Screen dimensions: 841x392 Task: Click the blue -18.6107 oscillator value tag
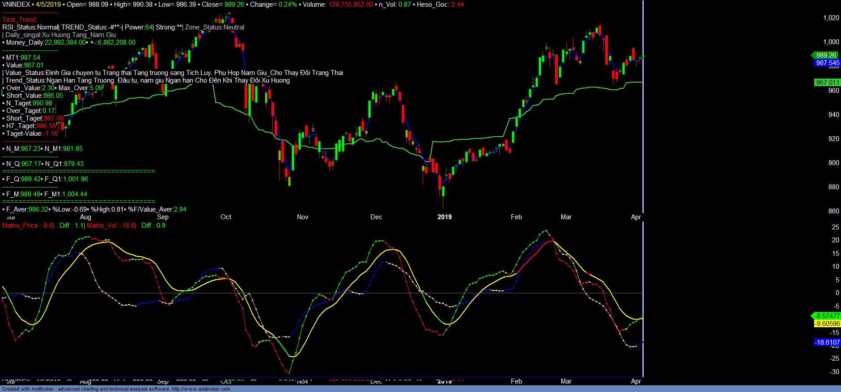827,342
